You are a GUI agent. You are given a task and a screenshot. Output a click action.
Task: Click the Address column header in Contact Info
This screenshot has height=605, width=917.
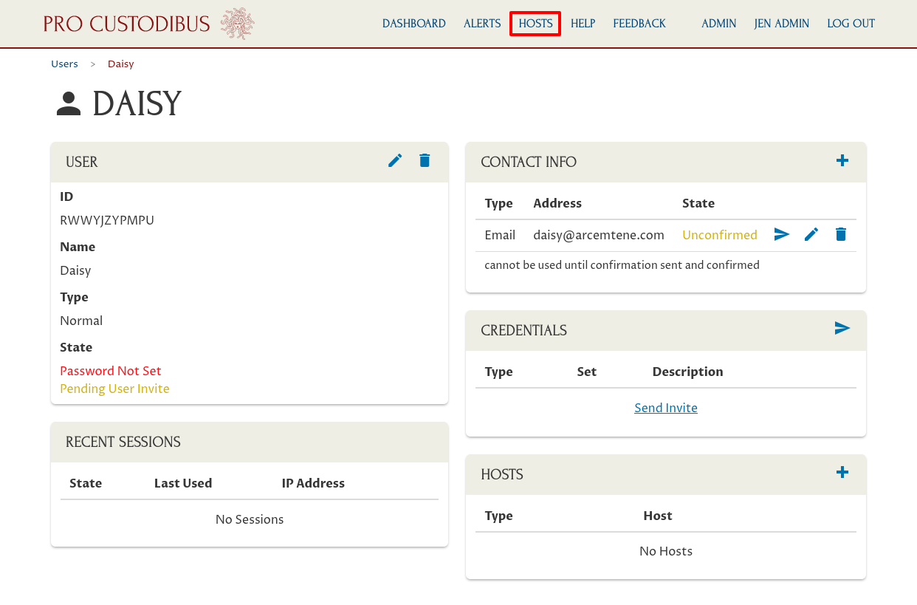557,203
